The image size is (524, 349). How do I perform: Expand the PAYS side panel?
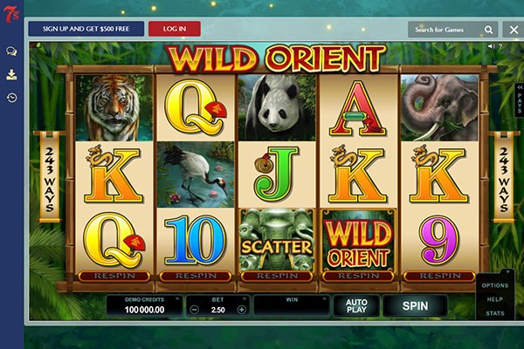(520, 100)
